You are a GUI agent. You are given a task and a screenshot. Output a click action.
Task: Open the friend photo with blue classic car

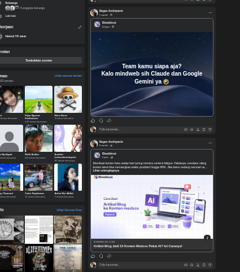click(38, 177)
